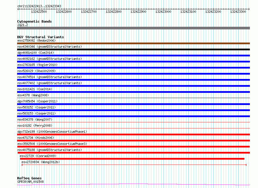Viewport: 258px width, 188px height.
Task: Click the magenta GPR39 gene track line
Action: 133,185
